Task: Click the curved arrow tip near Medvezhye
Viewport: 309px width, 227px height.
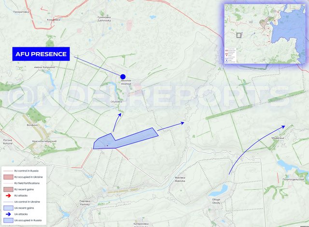Action: click(283, 127)
